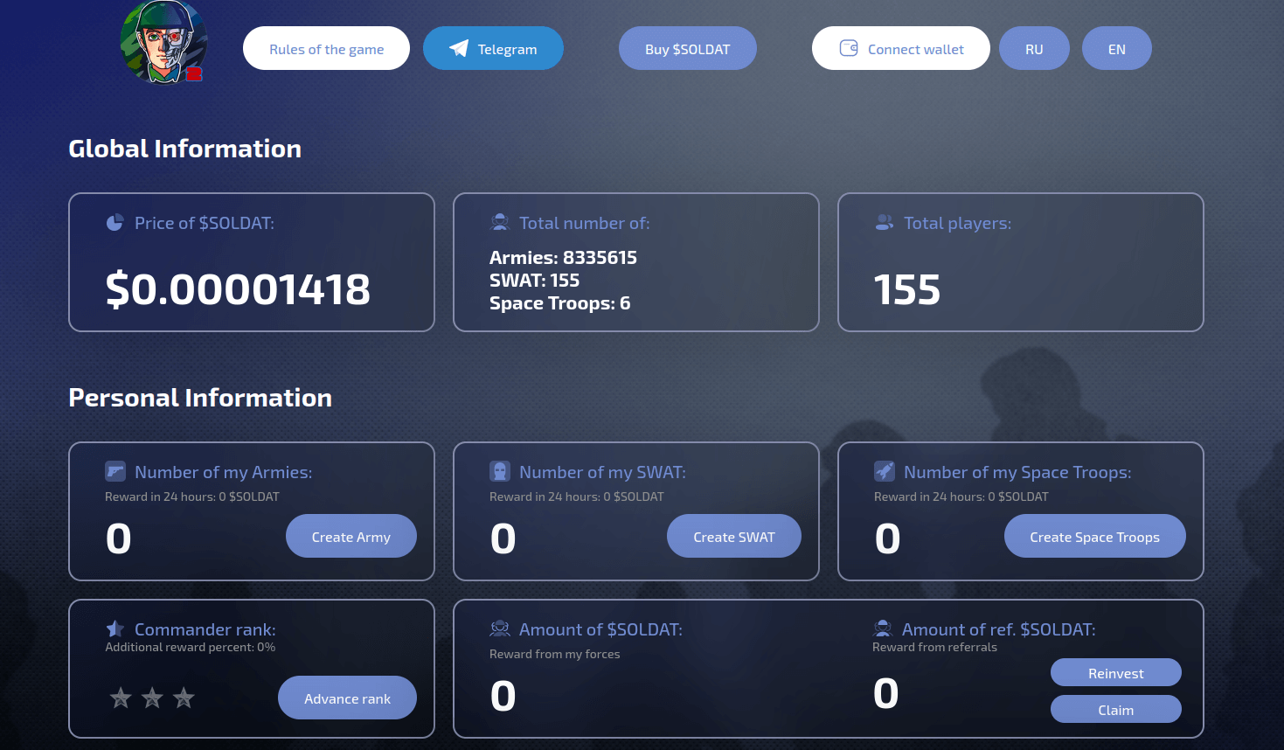
Task: Open Rules of the game
Action: 326,48
